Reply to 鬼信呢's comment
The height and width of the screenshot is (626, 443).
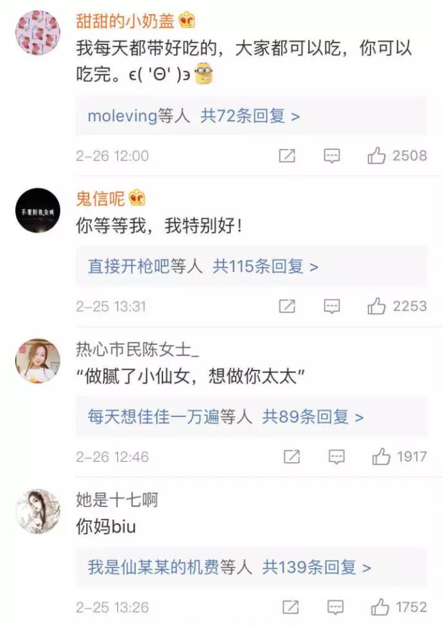(x=332, y=307)
